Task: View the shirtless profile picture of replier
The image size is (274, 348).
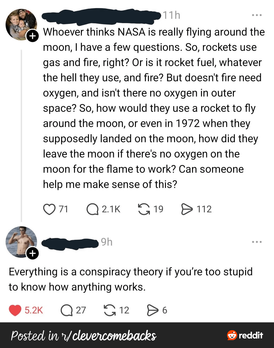Action: [x=20, y=241]
